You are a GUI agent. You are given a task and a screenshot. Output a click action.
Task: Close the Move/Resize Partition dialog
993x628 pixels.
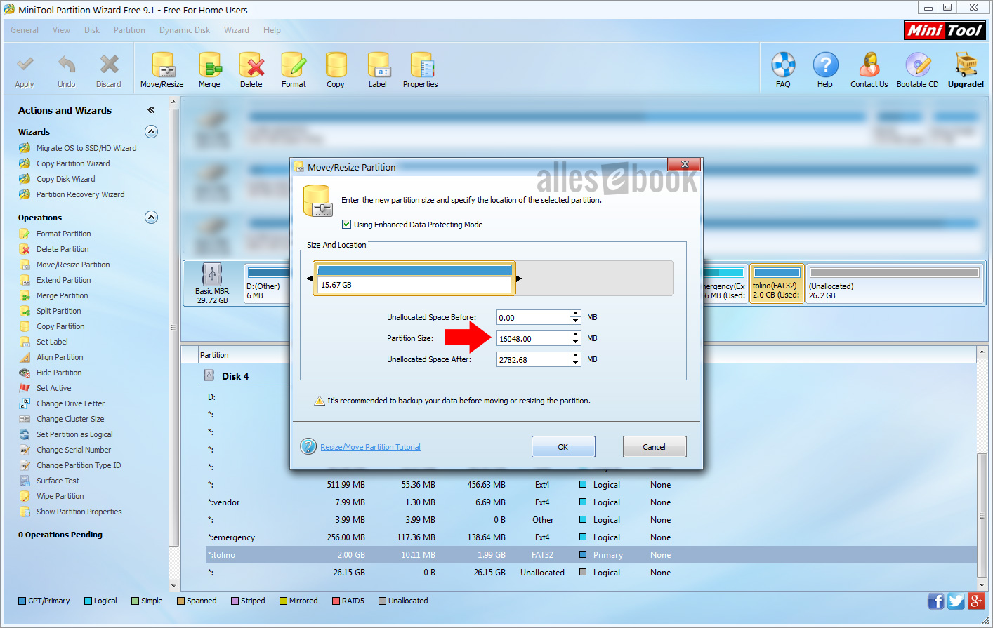pos(684,164)
